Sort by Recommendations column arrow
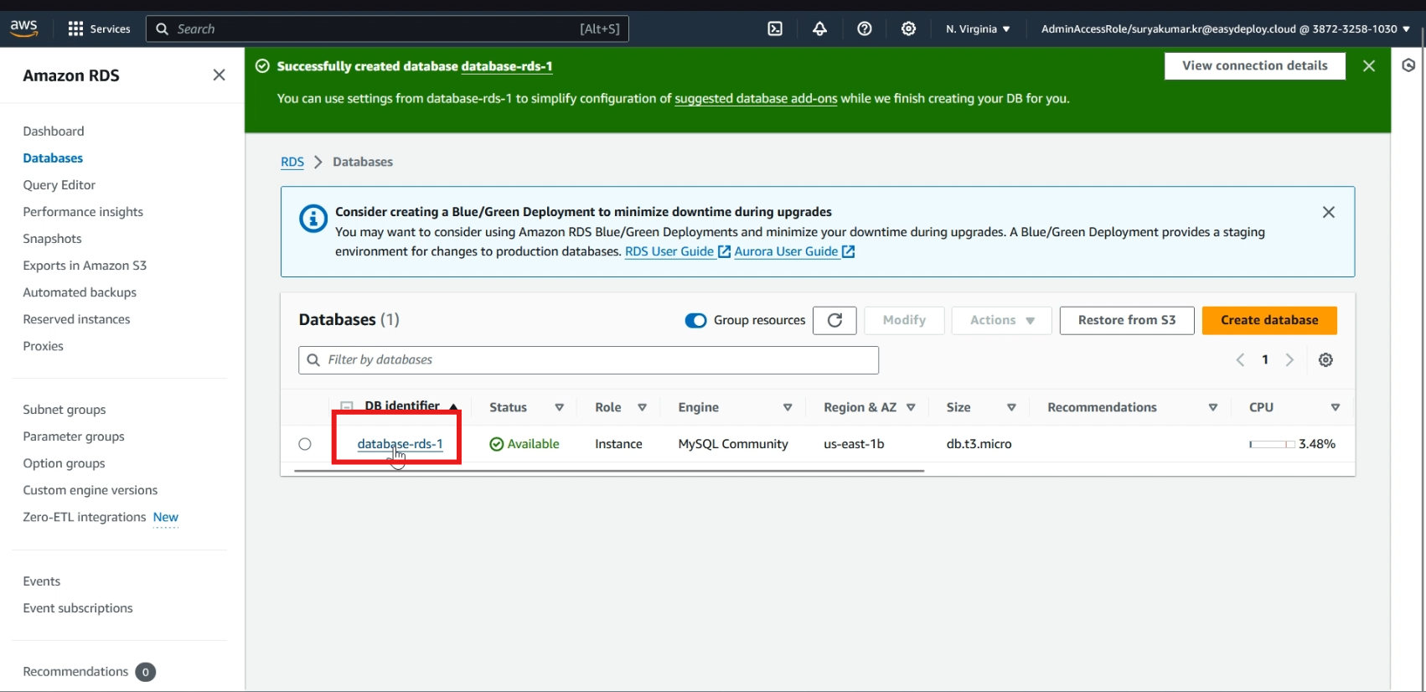The image size is (1426, 692). pos(1212,407)
